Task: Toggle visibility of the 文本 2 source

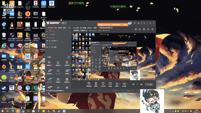Action: [x=47, y=38]
